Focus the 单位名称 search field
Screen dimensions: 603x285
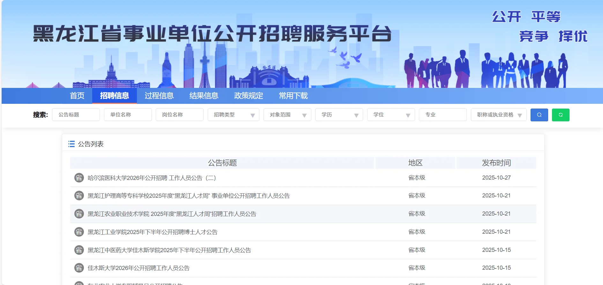click(128, 115)
